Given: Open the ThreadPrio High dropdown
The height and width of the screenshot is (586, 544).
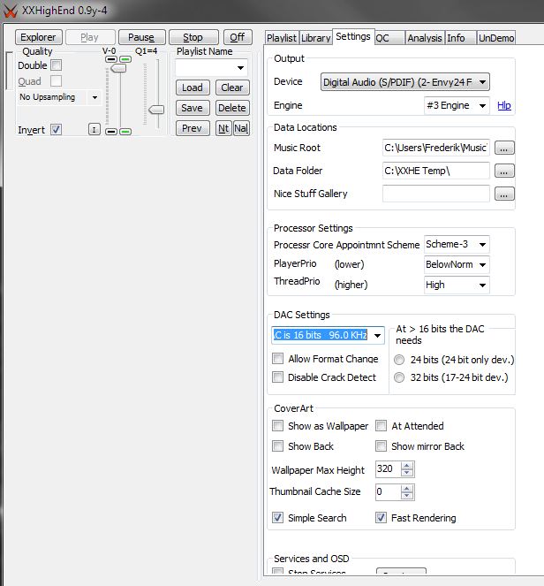Looking at the screenshot, I should [x=482, y=285].
